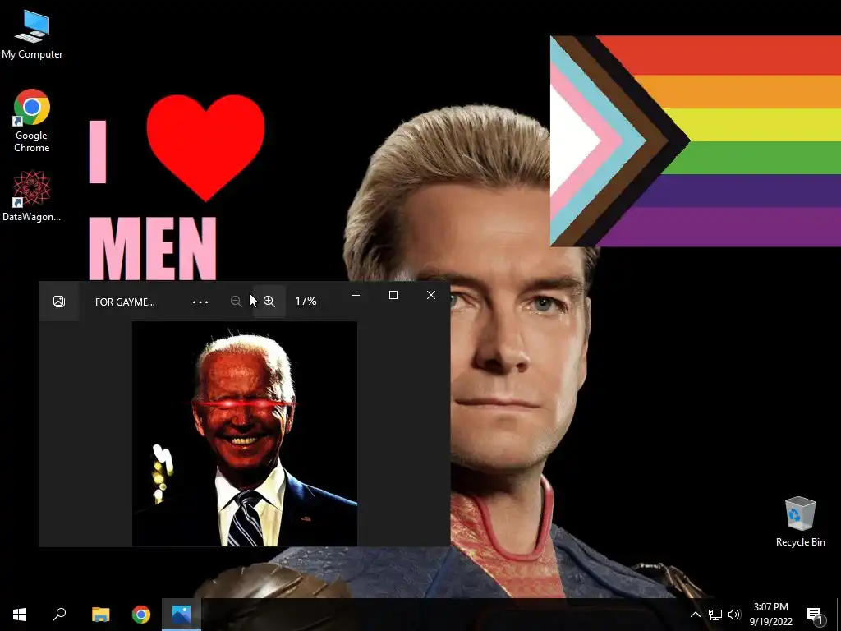Close the Photos viewer window
The height and width of the screenshot is (631, 841).
coord(431,295)
